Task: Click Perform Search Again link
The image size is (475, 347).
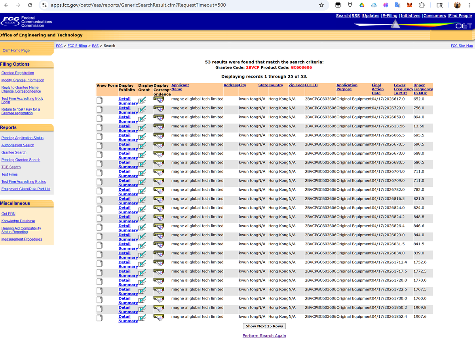Action: click(x=264, y=336)
